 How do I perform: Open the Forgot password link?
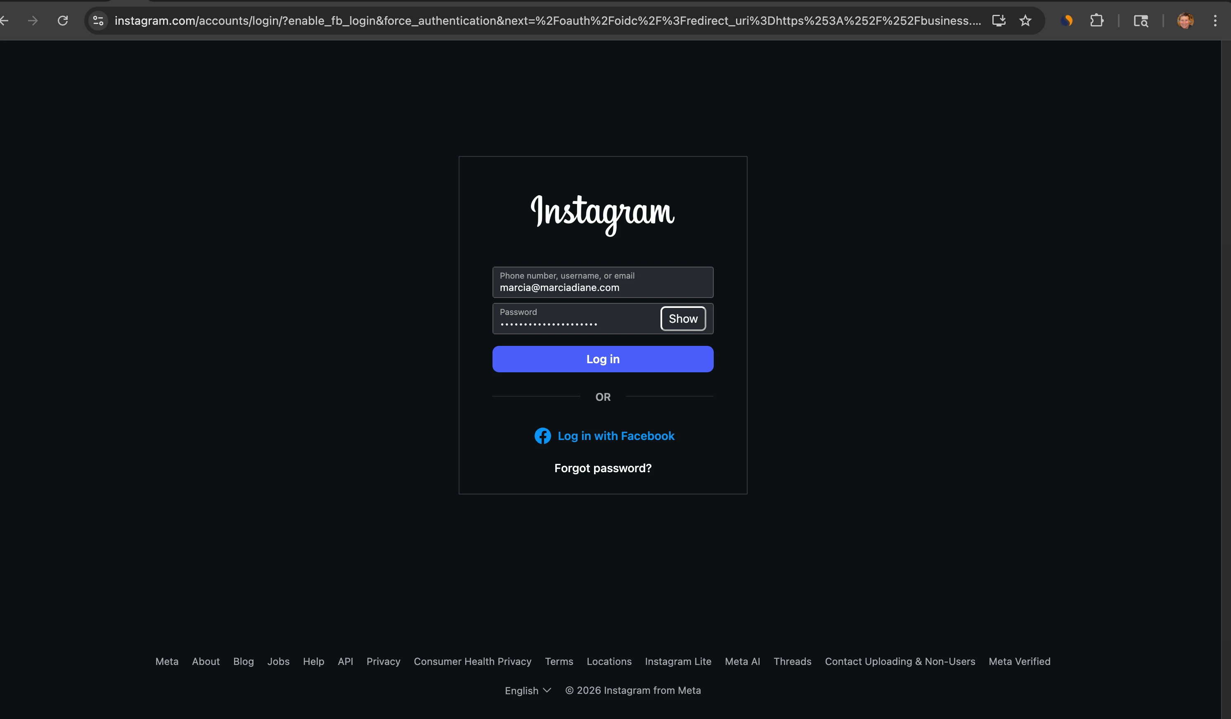tap(603, 468)
